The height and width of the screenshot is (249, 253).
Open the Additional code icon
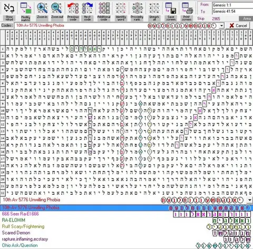tap(104, 8)
